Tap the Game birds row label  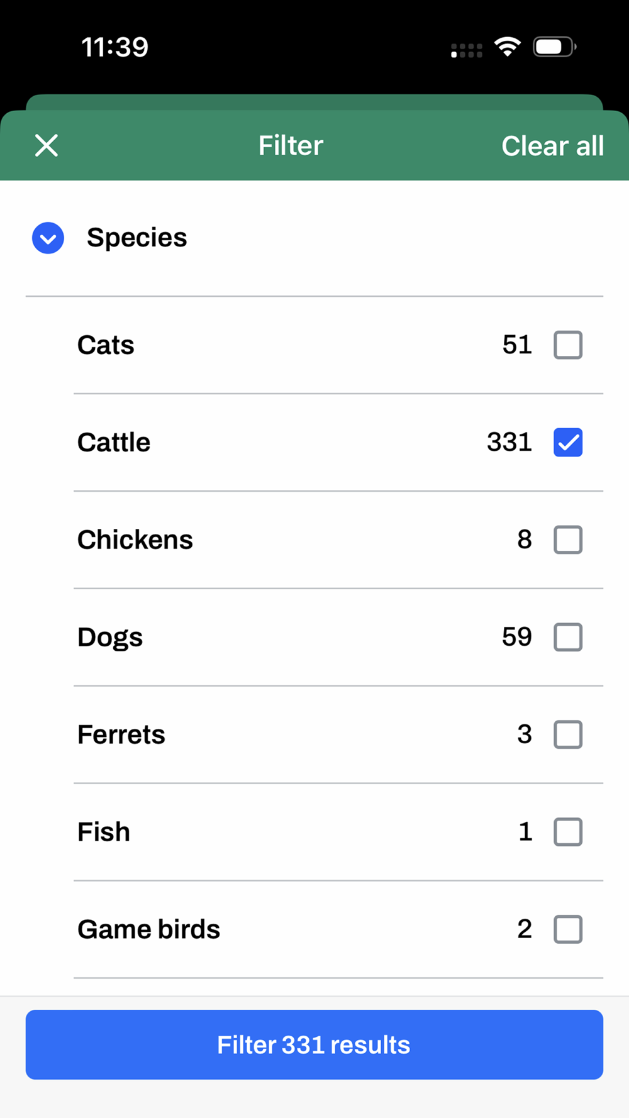148,929
